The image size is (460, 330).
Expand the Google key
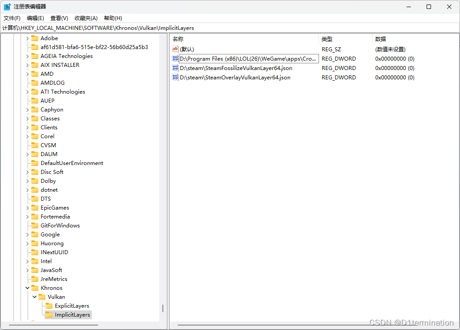[x=27, y=235]
